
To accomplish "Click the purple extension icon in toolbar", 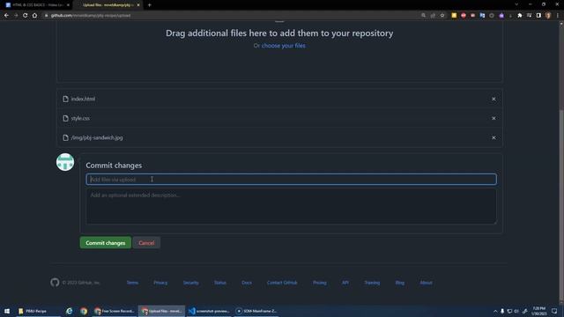I will point(501,16).
